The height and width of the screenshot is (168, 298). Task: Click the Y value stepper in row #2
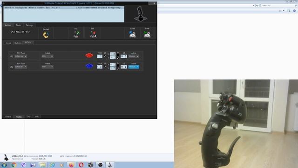113,68
